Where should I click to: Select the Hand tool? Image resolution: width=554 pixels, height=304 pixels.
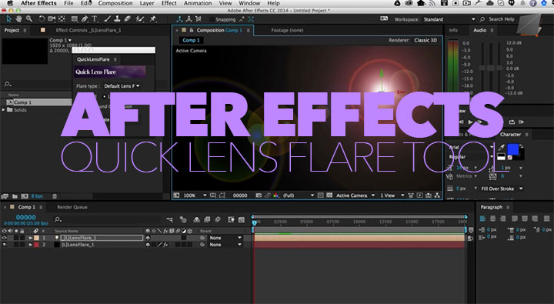[18, 18]
